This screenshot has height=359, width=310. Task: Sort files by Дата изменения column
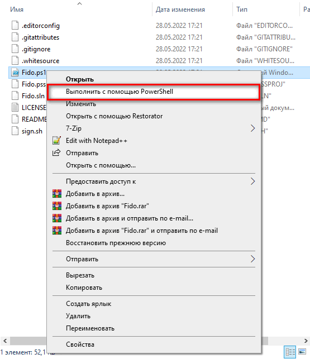click(x=180, y=9)
